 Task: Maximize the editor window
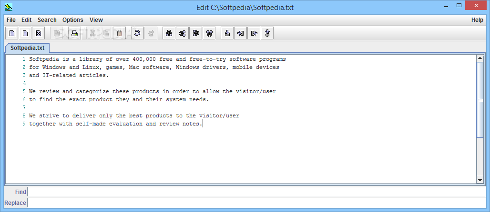459,5
